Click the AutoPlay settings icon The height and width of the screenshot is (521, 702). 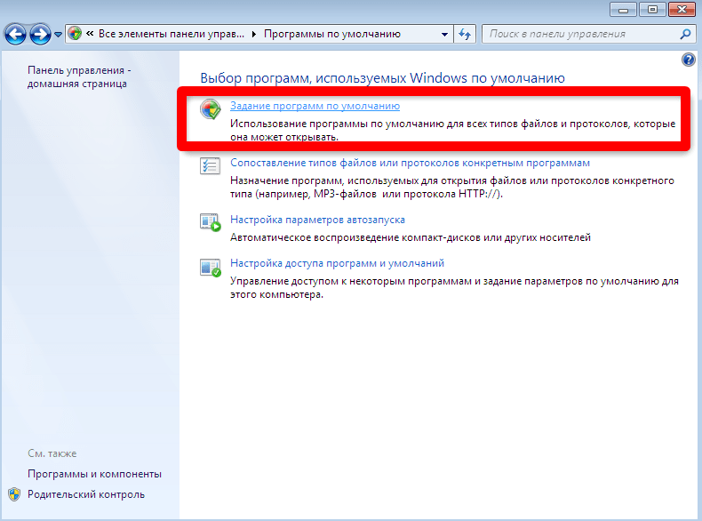(x=210, y=222)
